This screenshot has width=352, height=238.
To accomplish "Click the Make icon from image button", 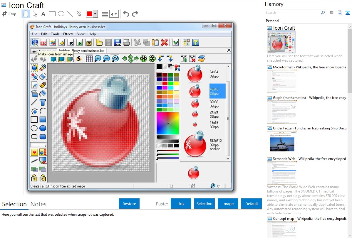I will coord(35,42).
